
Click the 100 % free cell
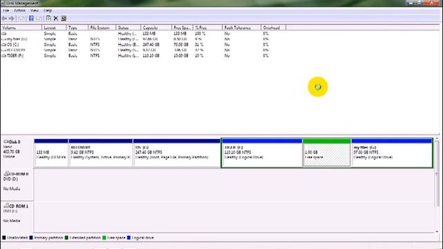[200, 34]
